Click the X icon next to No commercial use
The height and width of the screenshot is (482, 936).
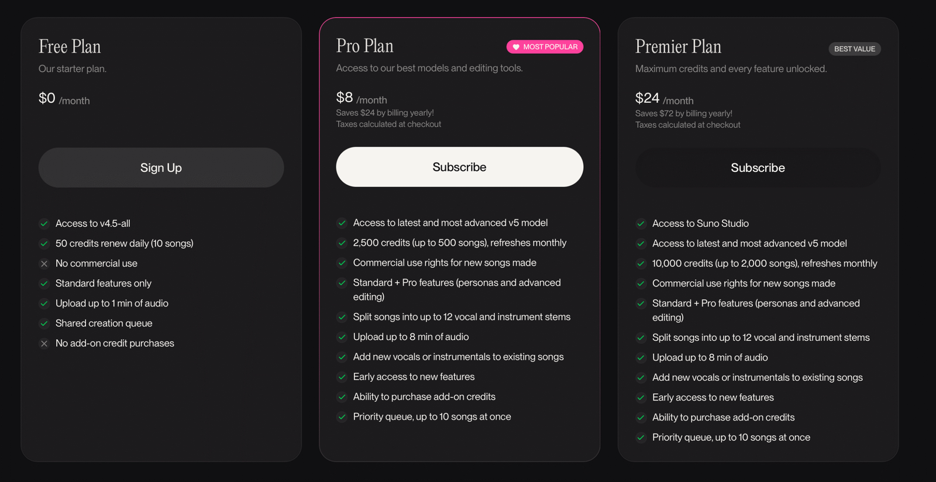tap(44, 263)
